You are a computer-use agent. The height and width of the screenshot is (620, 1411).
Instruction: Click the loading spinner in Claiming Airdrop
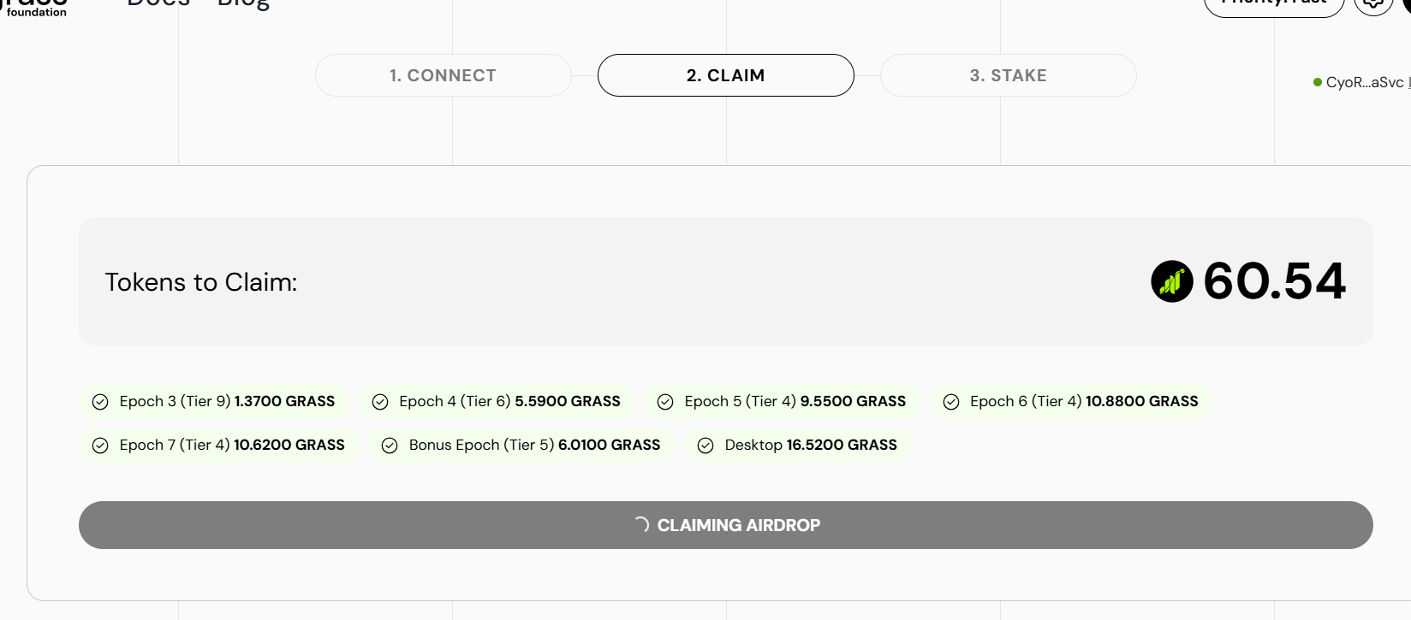tap(641, 524)
